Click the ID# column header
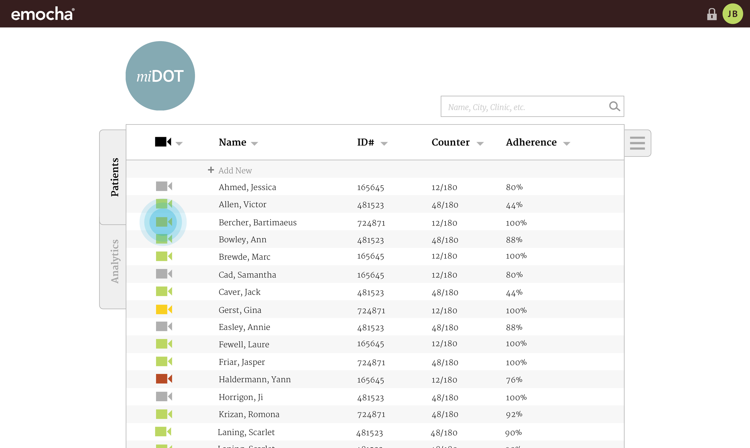750x448 pixels. 366,142
